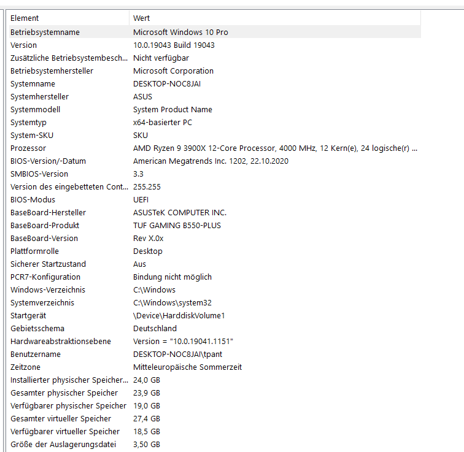Select the Betriebssystemname row
Viewport: 464px width, 452px height.
click(215, 32)
